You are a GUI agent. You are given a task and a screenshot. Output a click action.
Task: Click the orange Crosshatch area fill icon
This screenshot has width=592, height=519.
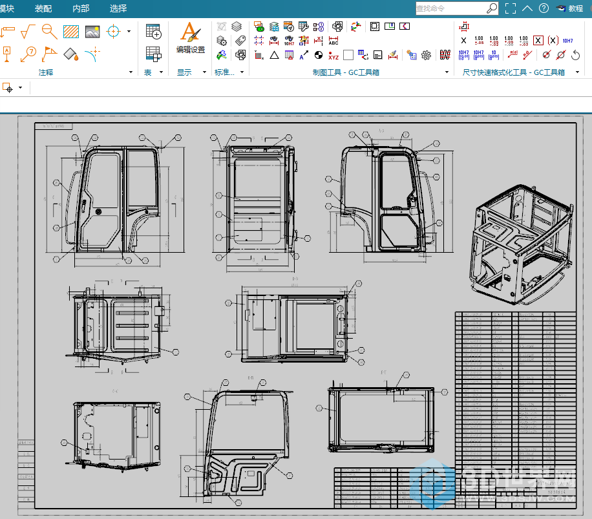71,32
